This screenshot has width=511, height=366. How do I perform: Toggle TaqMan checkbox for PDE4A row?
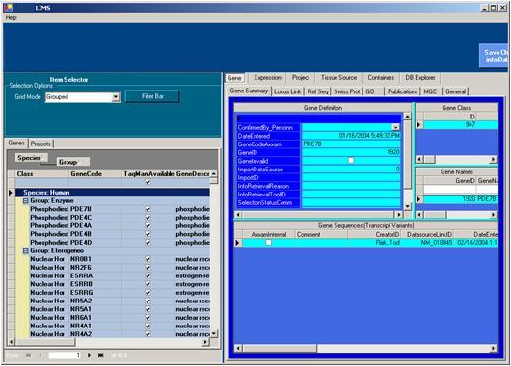(x=148, y=225)
